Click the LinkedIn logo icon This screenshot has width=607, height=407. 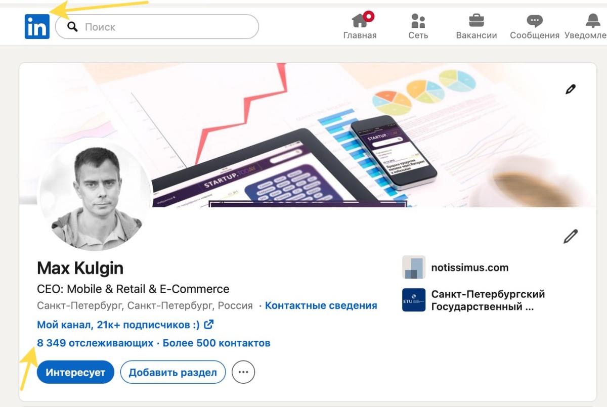(37, 27)
